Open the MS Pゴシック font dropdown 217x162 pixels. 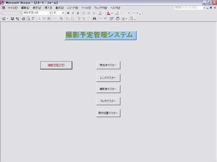click(51, 13)
